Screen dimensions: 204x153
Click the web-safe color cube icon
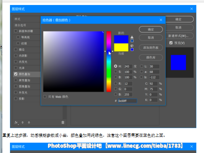coord(132,46)
